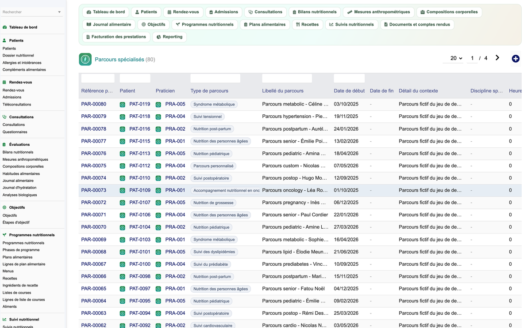Click the Suivi du prédiabète tag
The height and width of the screenshot is (328, 531).
[211, 264]
